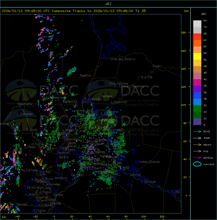Viewport: 217px width, 220px height.
Task: Select the orange 57-60 dBZ swatch
Action: click(197, 43)
